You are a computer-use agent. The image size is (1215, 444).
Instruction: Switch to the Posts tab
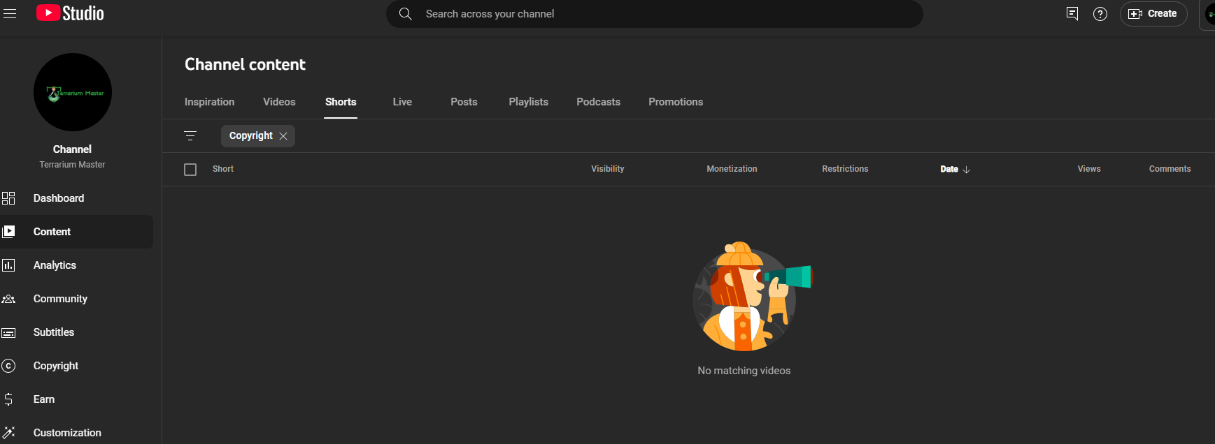coord(464,102)
